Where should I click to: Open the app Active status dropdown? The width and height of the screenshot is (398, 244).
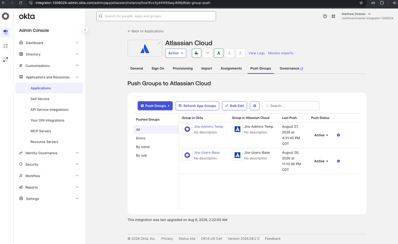176,53
